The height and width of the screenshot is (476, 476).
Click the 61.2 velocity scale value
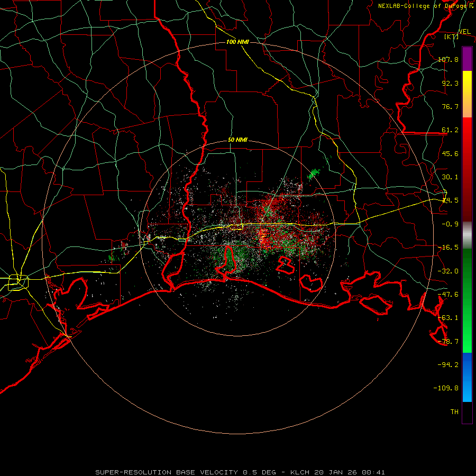(450, 130)
